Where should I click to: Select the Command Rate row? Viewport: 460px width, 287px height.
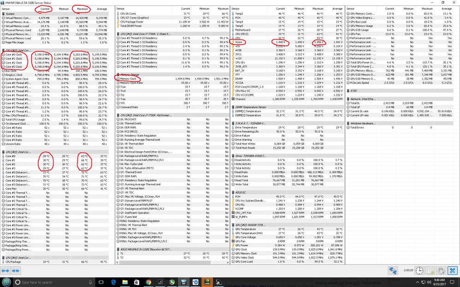click(x=172, y=107)
